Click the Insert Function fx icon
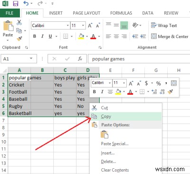The width and height of the screenshot is (190, 174). coord(80,59)
